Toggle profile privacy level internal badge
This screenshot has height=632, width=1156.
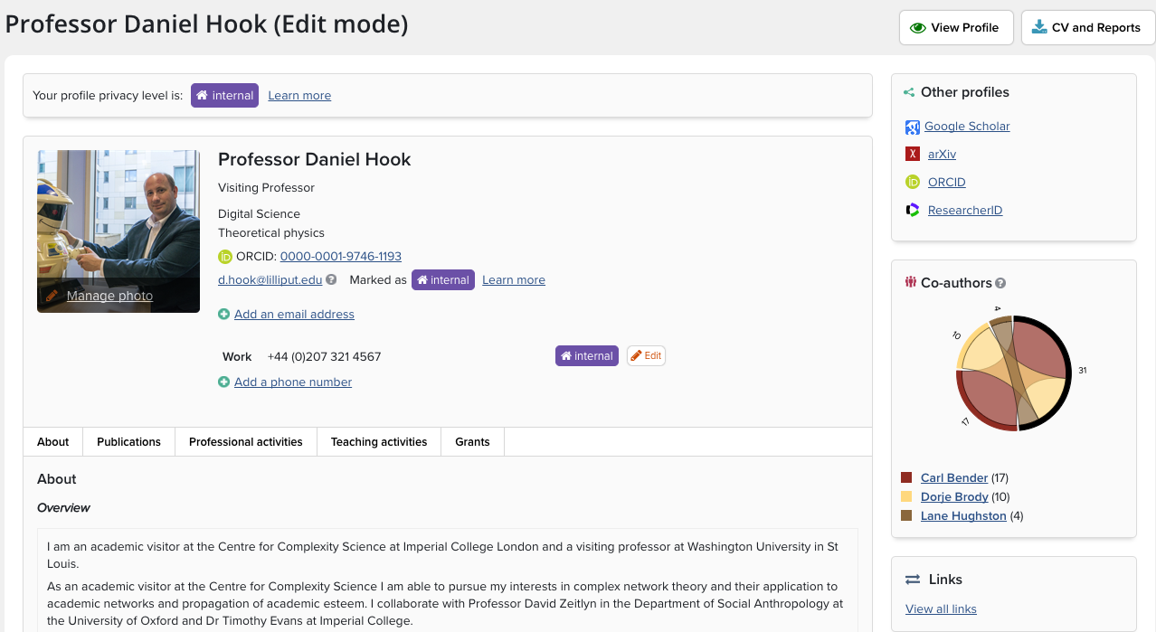coord(224,96)
